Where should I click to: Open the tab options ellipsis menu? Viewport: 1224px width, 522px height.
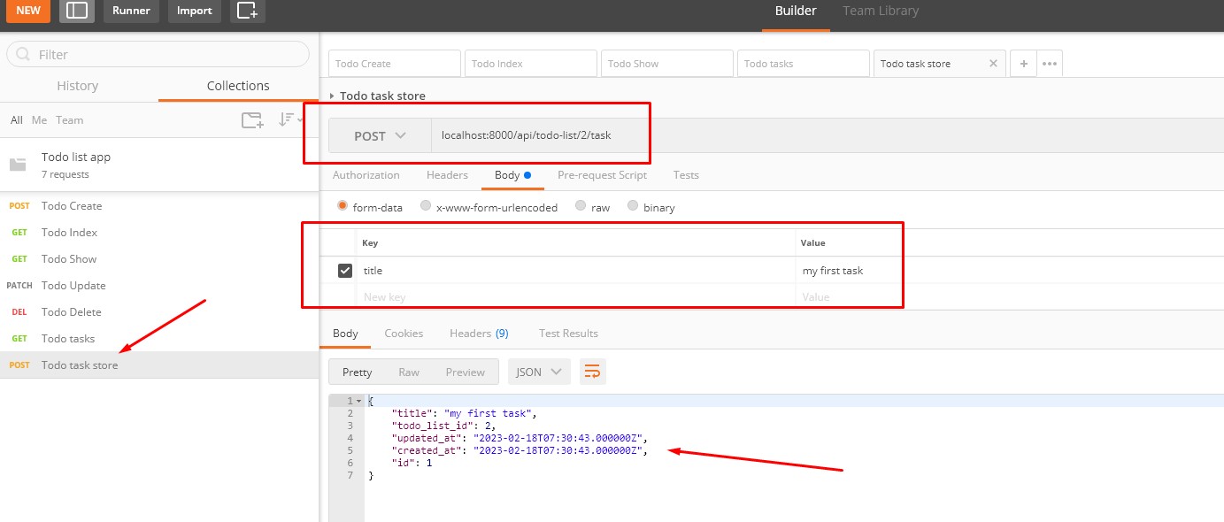pyautogui.click(x=1050, y=64)
